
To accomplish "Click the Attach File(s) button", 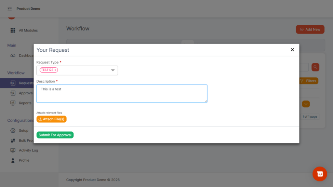I will coord(51,119).
